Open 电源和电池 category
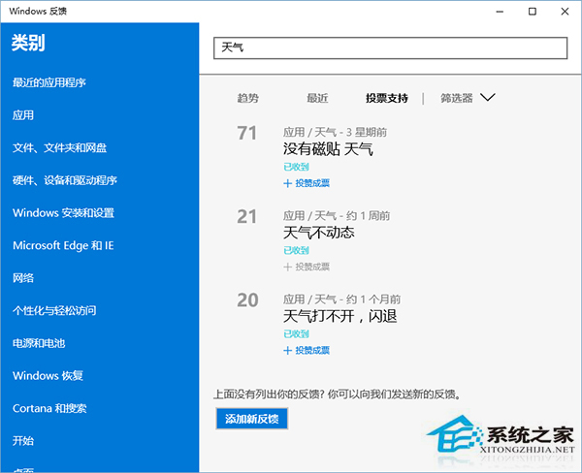Image resolution: width=582 pixels, height=473 pixels. pyautogui.click(x=39, y=343)
